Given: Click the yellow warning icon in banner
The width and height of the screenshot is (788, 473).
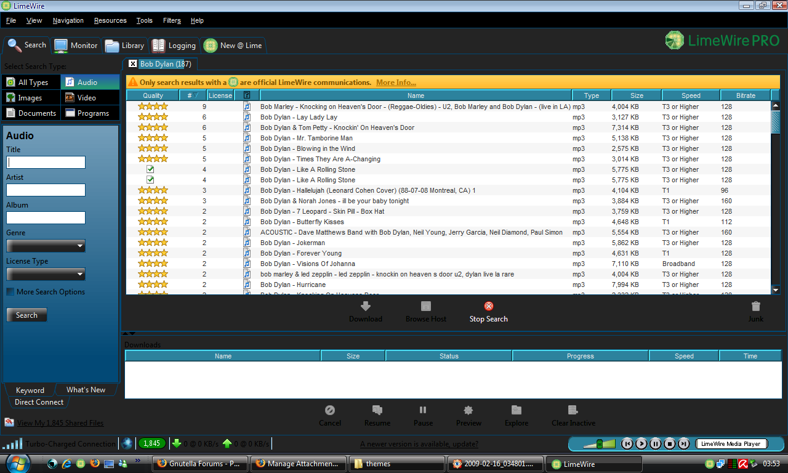Looking at the screenshot, I should (x=132, y=82).
